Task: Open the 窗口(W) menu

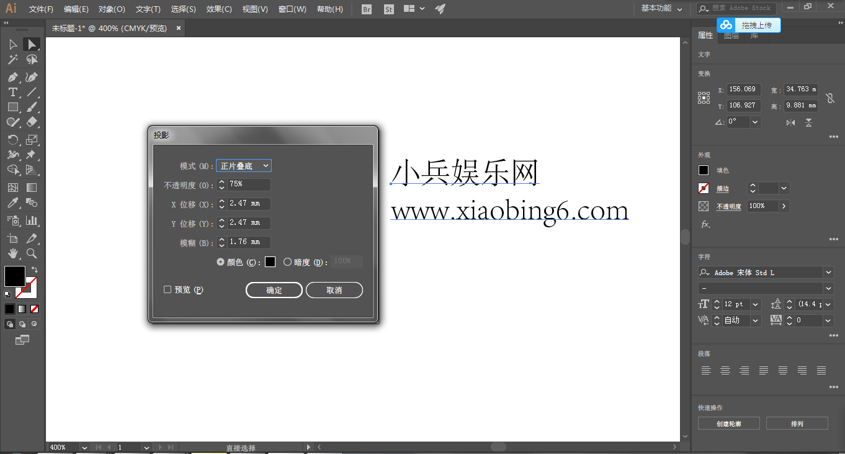Action: pyautogui.click(x=292, y=9)
